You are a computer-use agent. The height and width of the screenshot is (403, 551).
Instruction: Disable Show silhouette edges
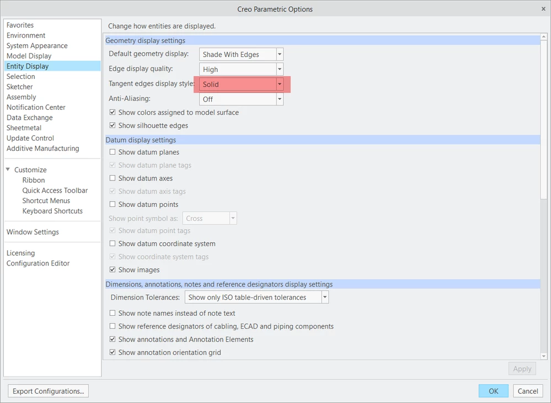point(113,125)
